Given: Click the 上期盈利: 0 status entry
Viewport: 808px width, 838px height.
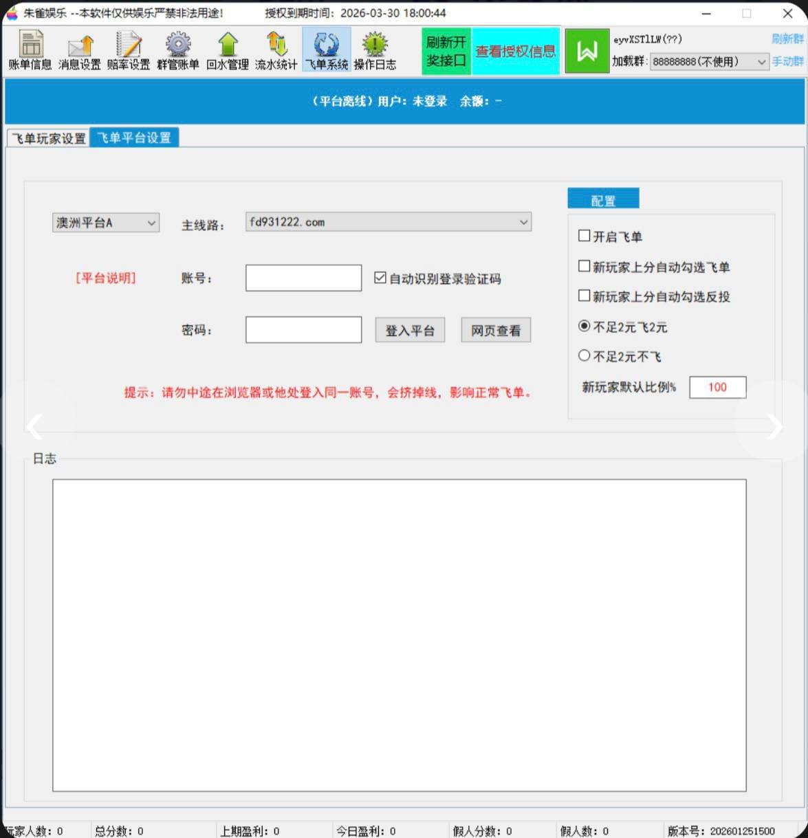Looking at the screenshot, I should click(x=250, y=831).
